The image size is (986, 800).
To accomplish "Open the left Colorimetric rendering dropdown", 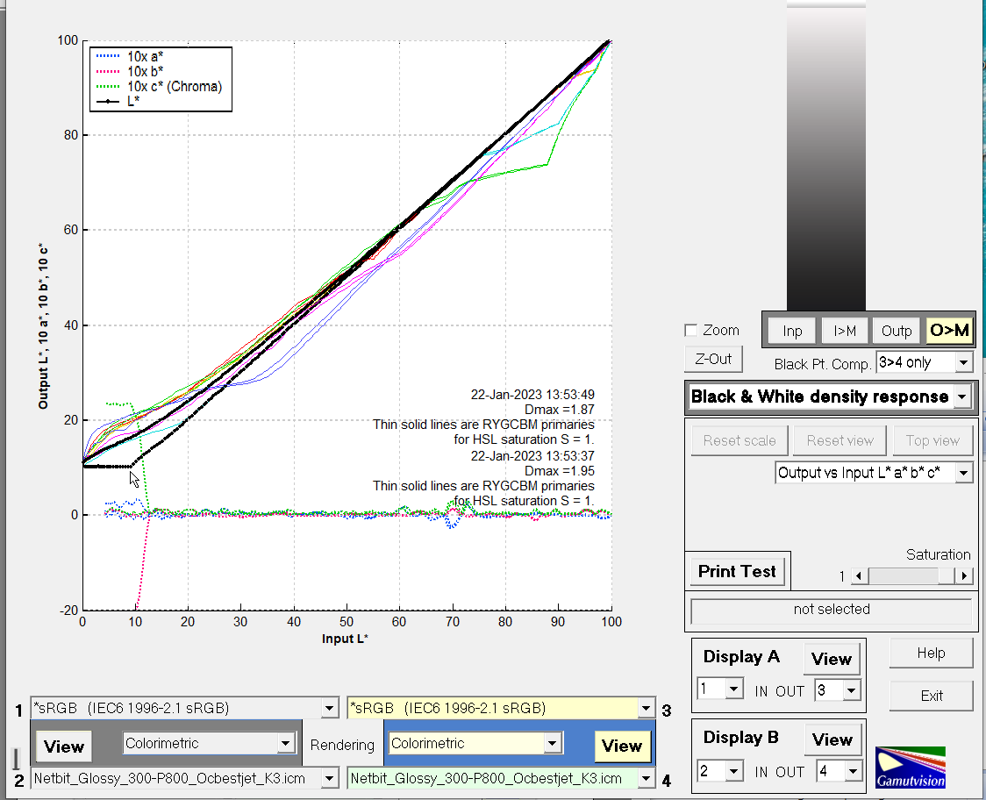I will [x=285, y=744].
